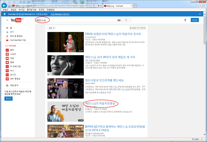Open the on-screen keyboard icon in search box
The image size is (207, 142).
119,20
